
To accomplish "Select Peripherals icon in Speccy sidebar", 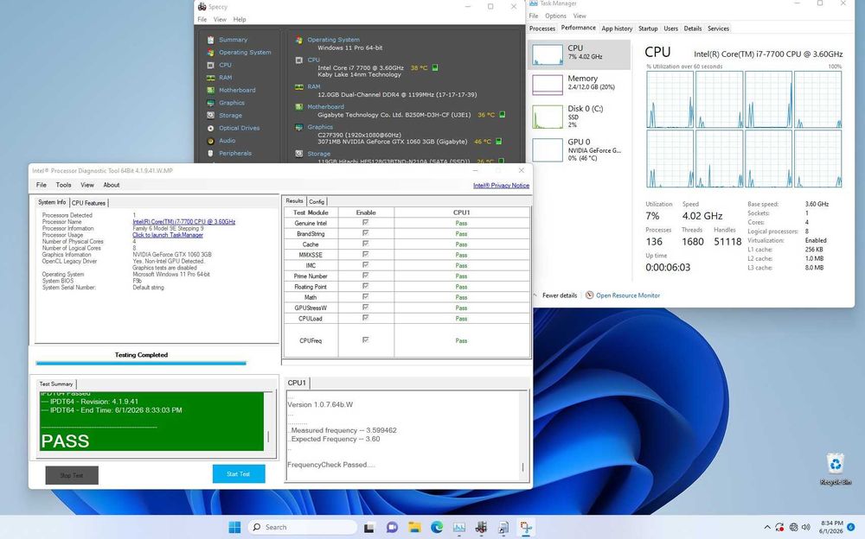I will point(210,153).
